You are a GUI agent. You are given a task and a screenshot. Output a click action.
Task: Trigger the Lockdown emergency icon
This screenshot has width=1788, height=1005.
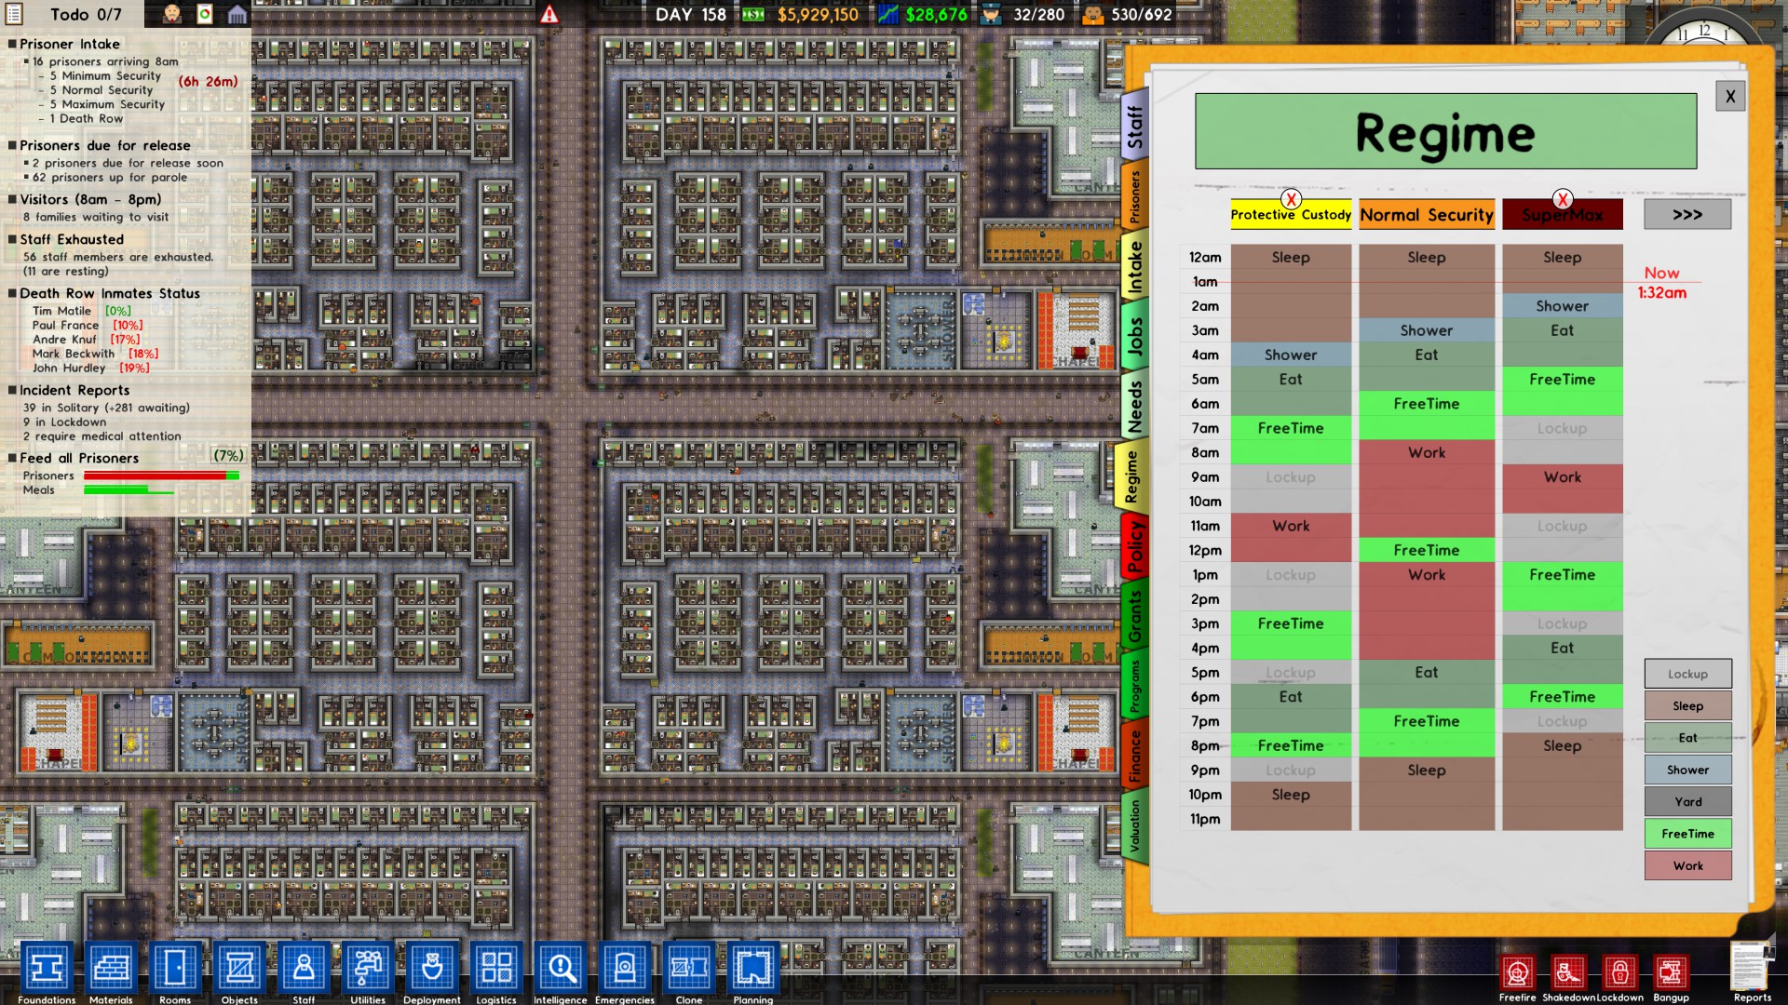[1619, 973]
